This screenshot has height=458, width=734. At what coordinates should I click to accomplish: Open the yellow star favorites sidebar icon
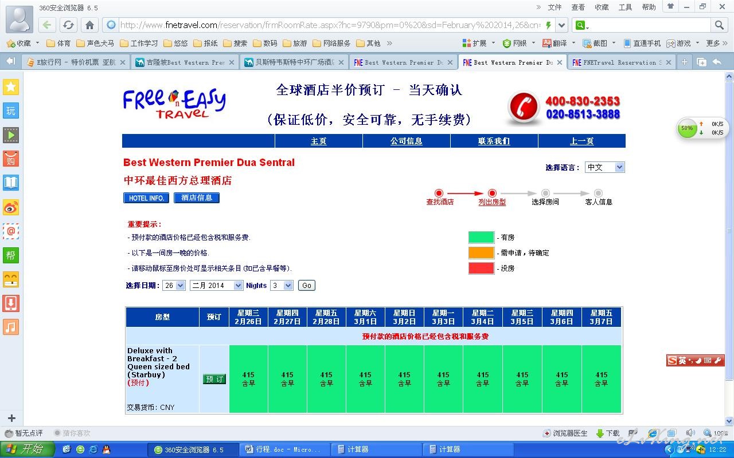pos(11,86)
